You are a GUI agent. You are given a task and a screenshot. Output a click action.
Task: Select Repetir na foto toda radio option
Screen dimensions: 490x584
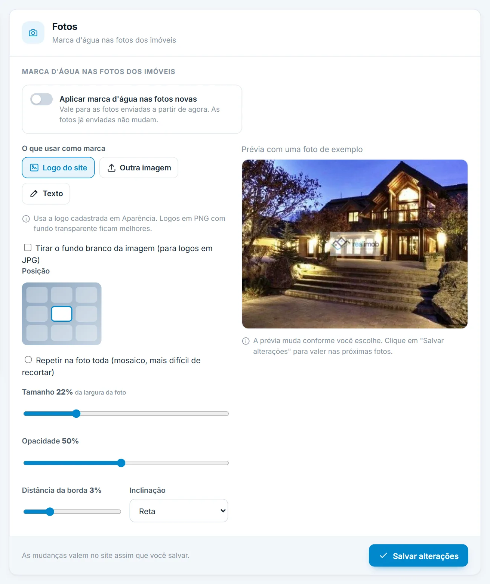tap(28, 359)
